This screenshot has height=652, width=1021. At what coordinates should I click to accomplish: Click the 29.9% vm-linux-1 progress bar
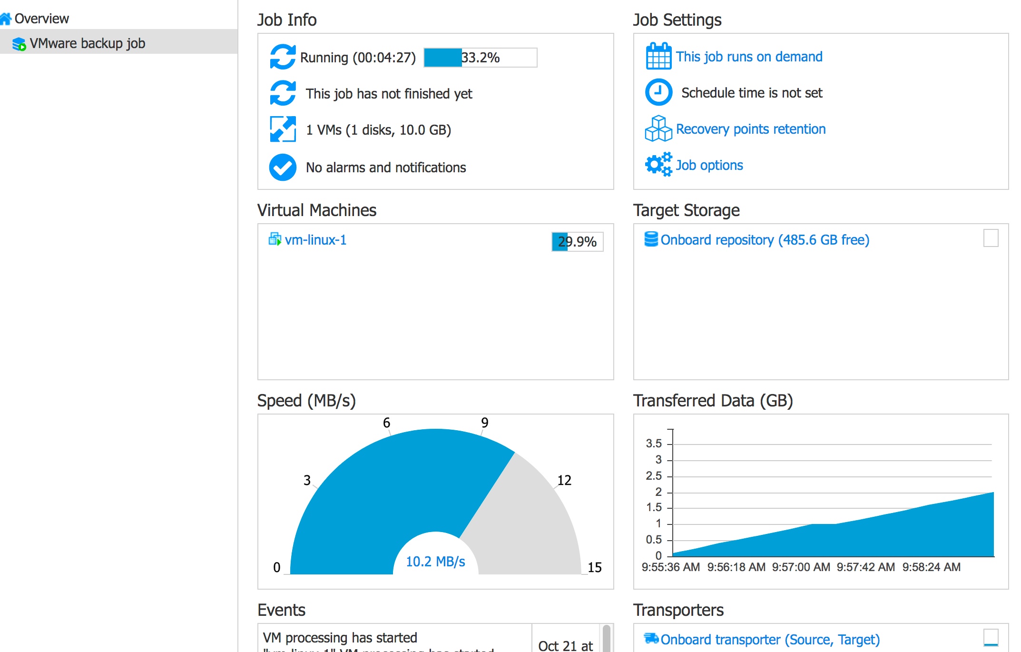578,242
